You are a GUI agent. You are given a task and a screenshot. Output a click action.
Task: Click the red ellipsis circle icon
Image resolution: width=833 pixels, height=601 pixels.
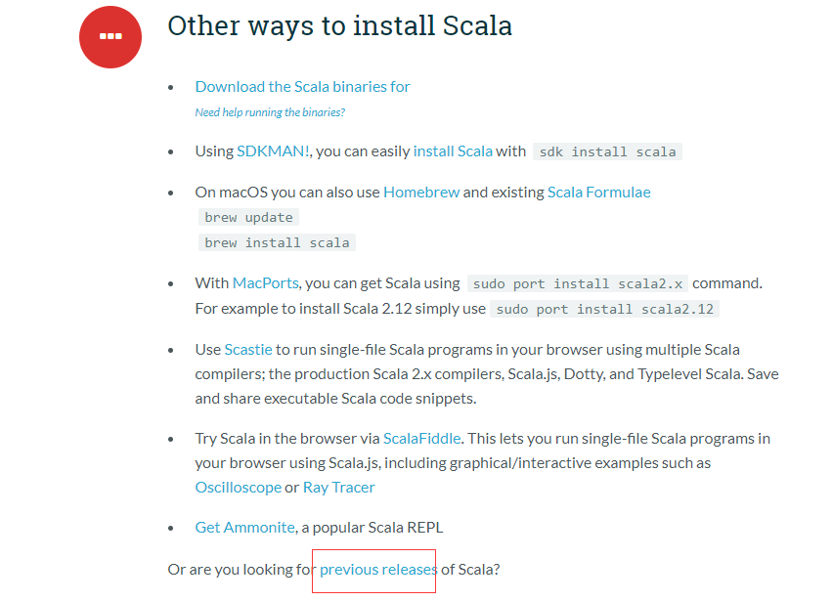[110, 36]
